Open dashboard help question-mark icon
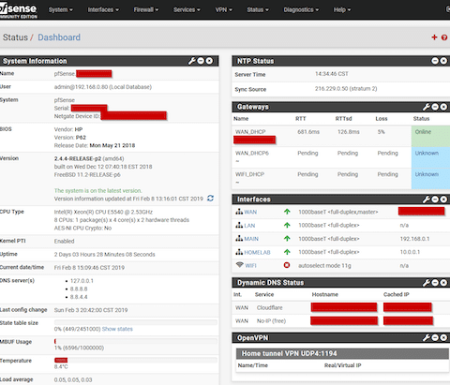The width and height of the screenshot is (450, 385). click(x=444, y=37)
